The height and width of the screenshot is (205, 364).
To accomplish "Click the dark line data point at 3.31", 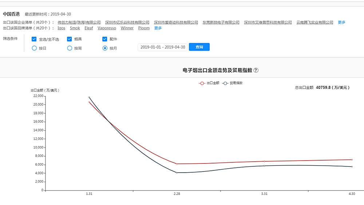I will click(x=264, y=166).
